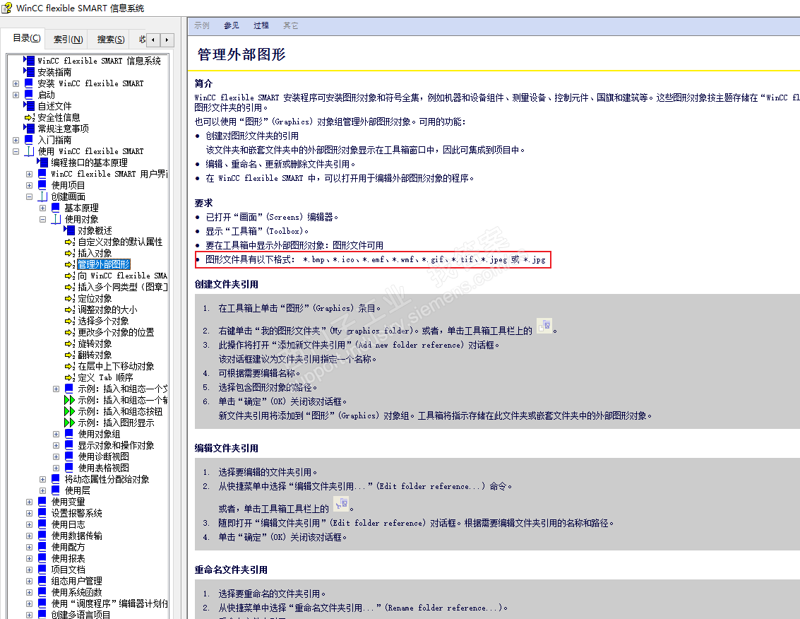
Task: Open the 目录(C) contents tab
Action: 27,38
